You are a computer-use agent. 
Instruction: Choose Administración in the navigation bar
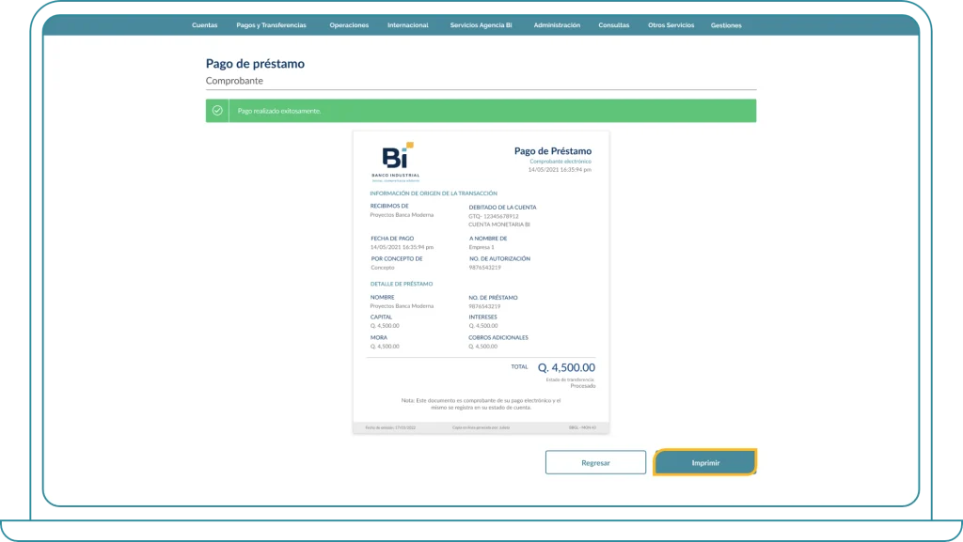click(x=557, y=25)
